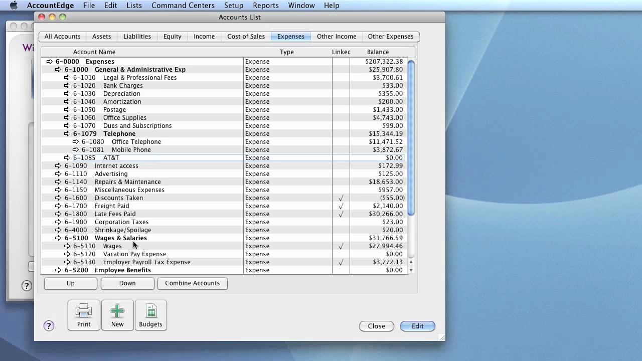Click the arrow icon beside 6-1140 Repairs & Maintenance

[58, 182]
